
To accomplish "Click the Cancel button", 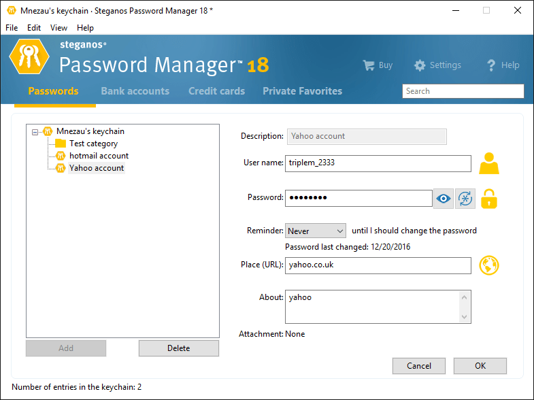I will point(419,366).
